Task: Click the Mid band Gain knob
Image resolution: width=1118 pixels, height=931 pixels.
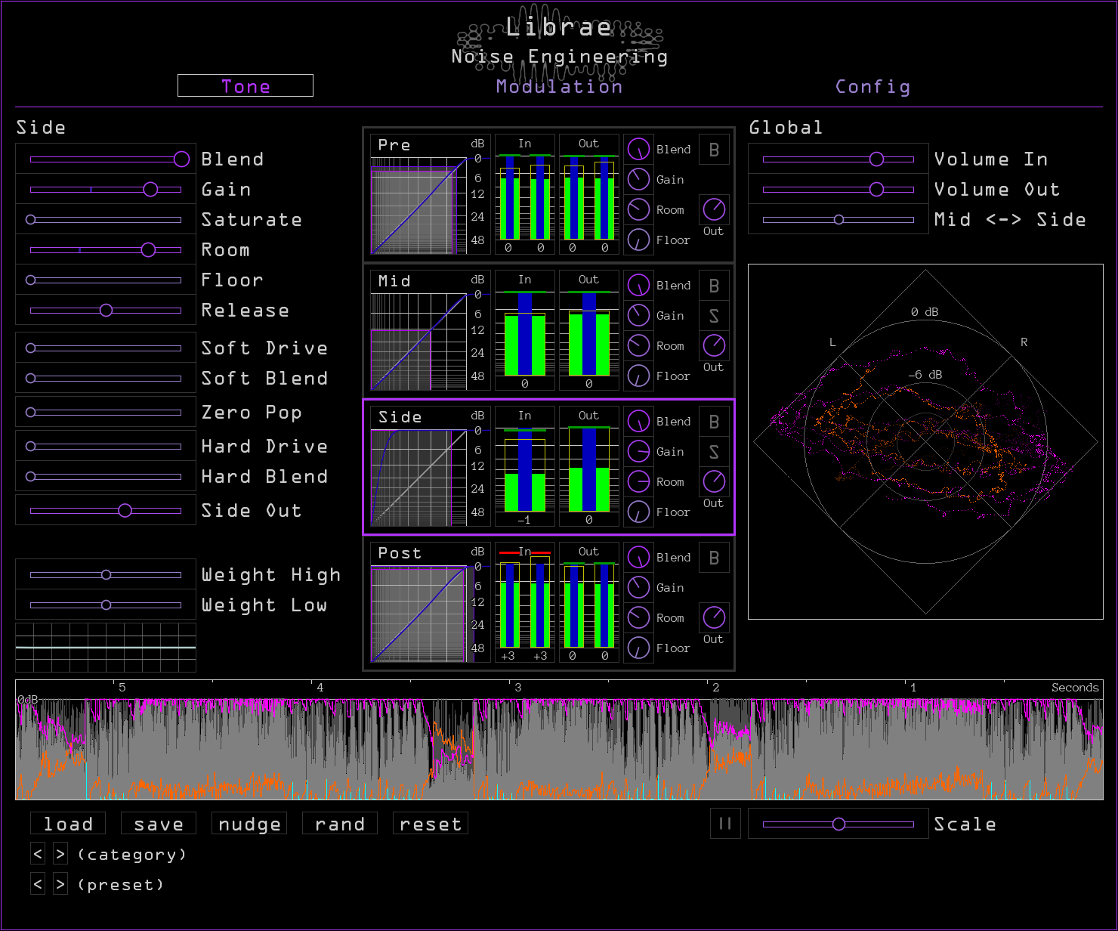Action: [x=638, y=316]
